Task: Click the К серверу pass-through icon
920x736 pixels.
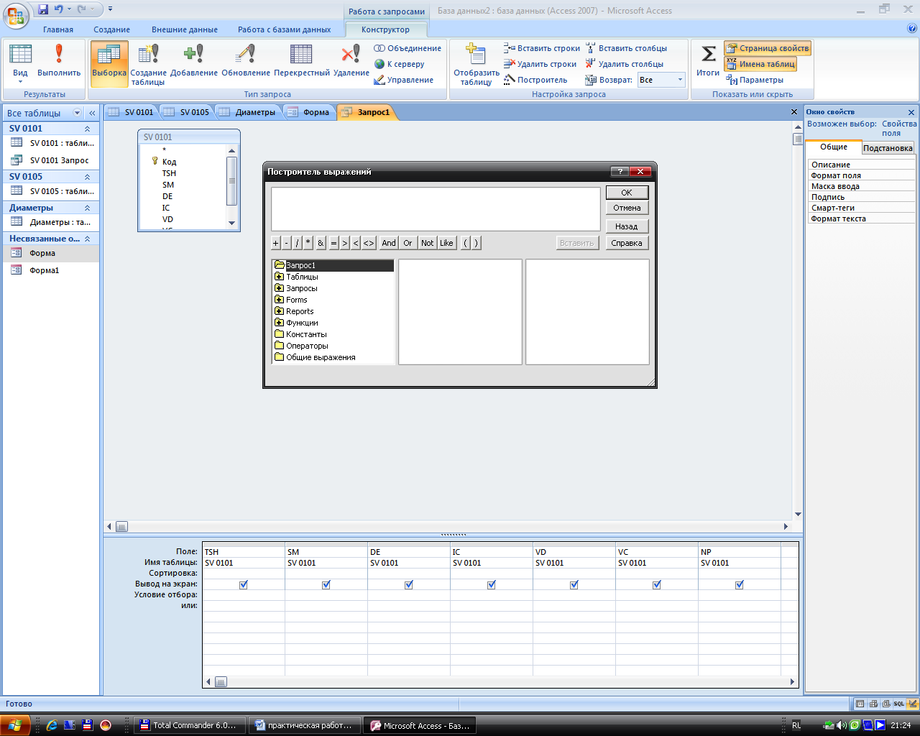Action: (379, 64)
